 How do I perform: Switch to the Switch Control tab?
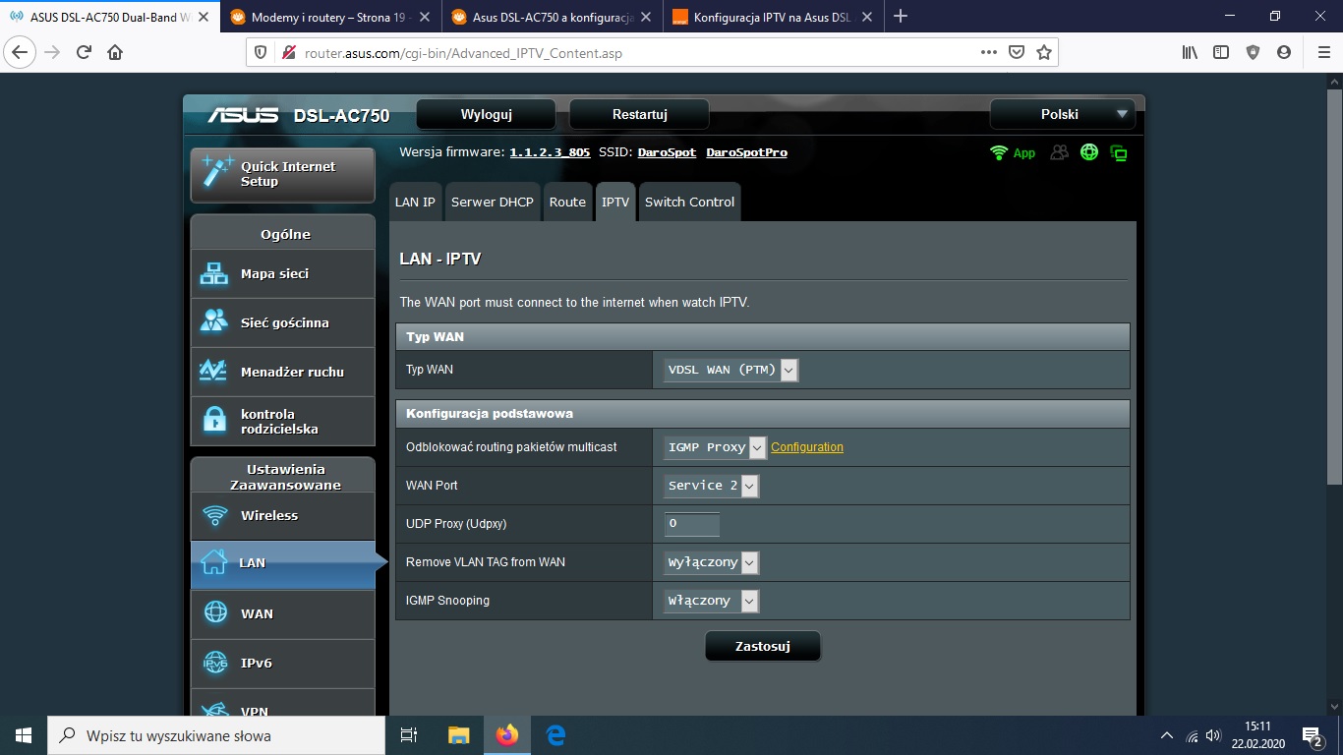[689, 202]
